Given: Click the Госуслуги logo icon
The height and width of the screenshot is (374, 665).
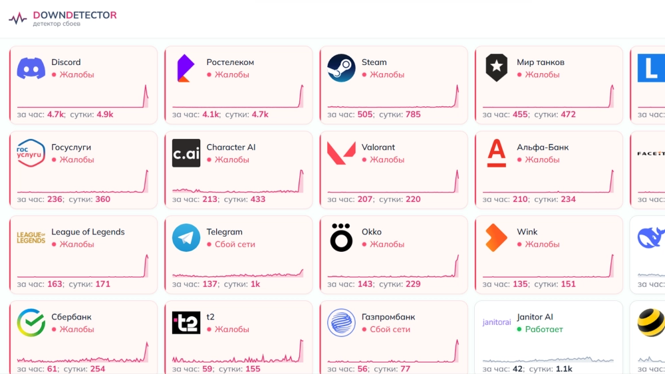Looking at the screenshot, I should pos(31,153).
